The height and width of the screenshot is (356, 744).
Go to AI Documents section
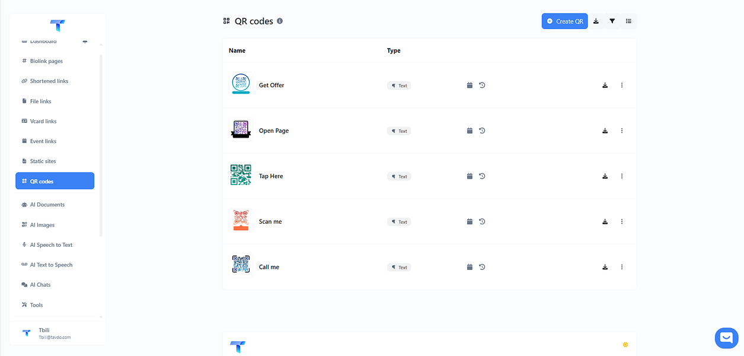coord(47,205)
